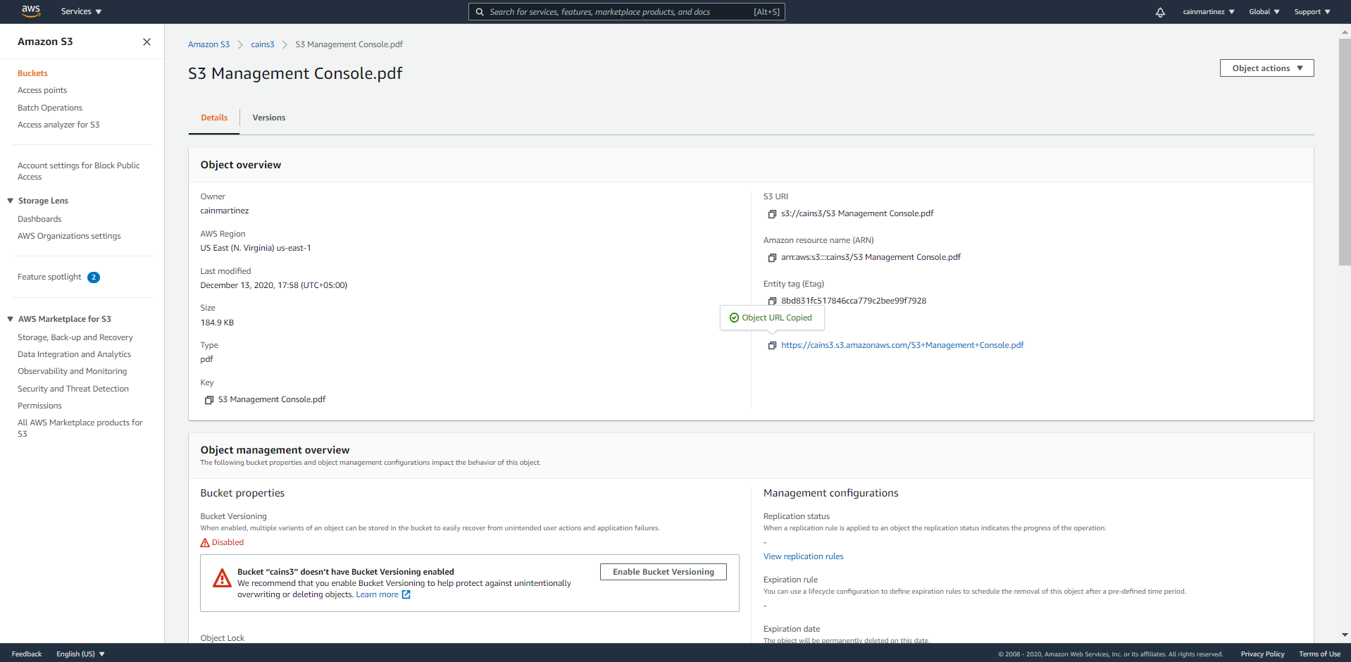The height and width of the screenshot is (662, 1351).
Task: Open Security and Threat Detection
Action: tap(73, 389)
